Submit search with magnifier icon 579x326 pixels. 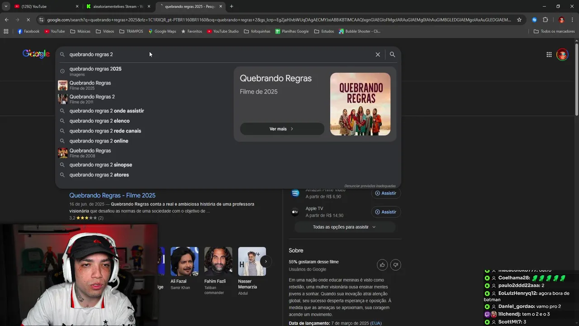(392, 54)
